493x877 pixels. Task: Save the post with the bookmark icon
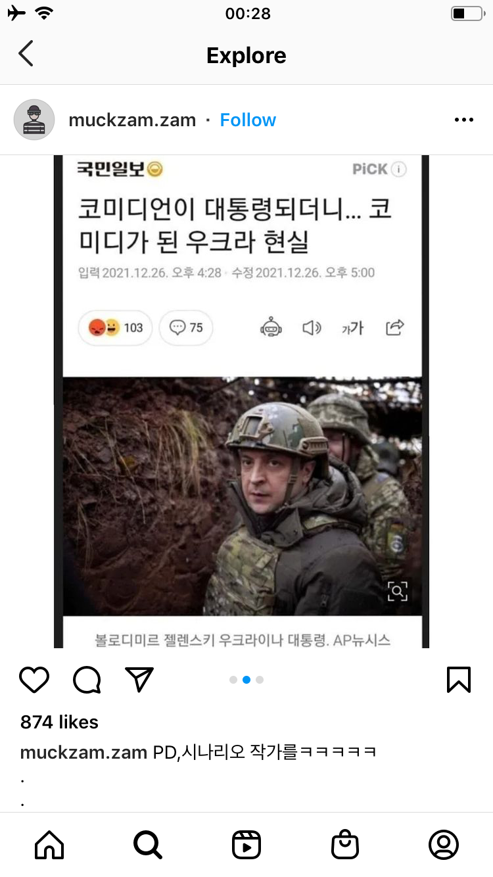pyautogui.click(x=459, y=680)
